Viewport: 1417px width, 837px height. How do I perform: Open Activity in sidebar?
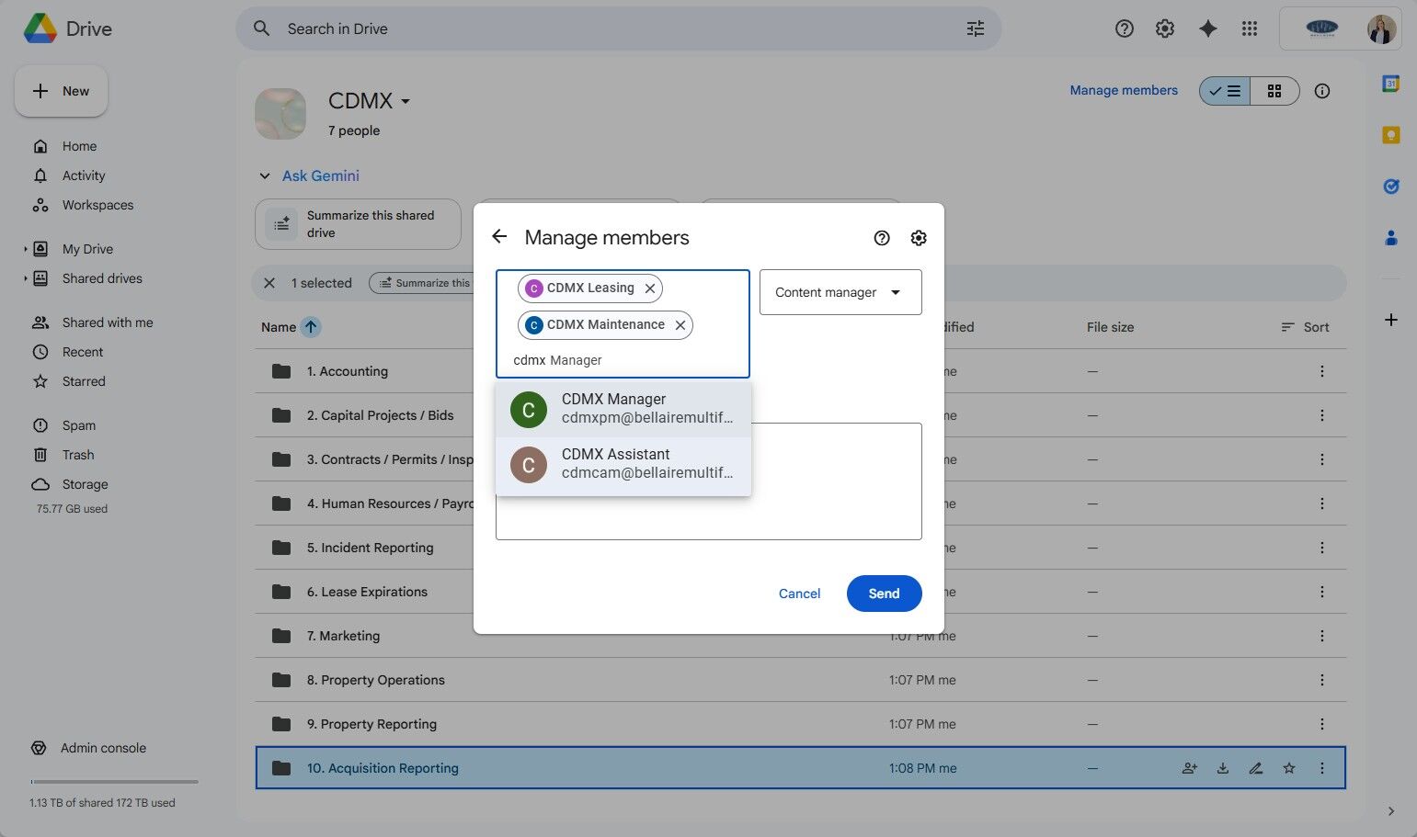tap(84, 175)
